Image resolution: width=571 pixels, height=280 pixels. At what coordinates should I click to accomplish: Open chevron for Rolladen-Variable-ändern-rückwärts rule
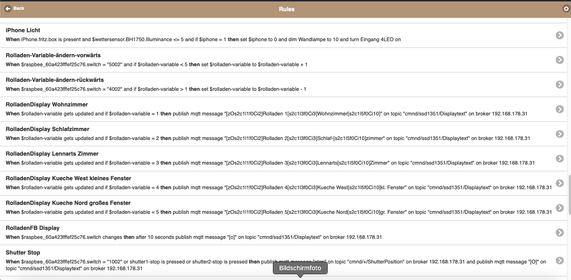pyautogui.click(x=559, y=84)
